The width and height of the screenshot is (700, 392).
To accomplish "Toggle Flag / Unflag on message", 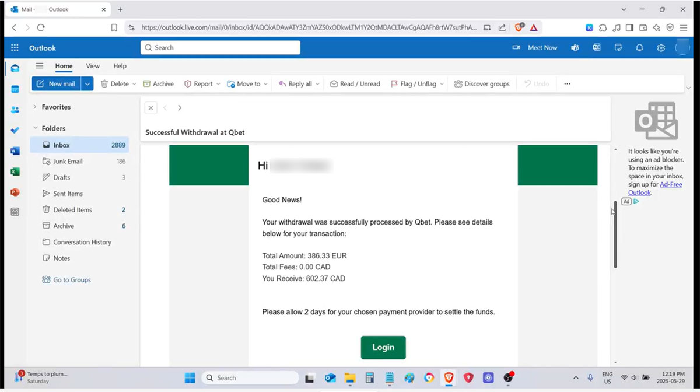I will pyautogui.click(x=413, y=84).
